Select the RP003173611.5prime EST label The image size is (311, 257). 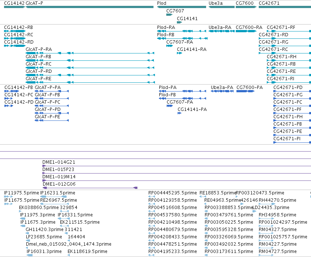click(229, 252)
